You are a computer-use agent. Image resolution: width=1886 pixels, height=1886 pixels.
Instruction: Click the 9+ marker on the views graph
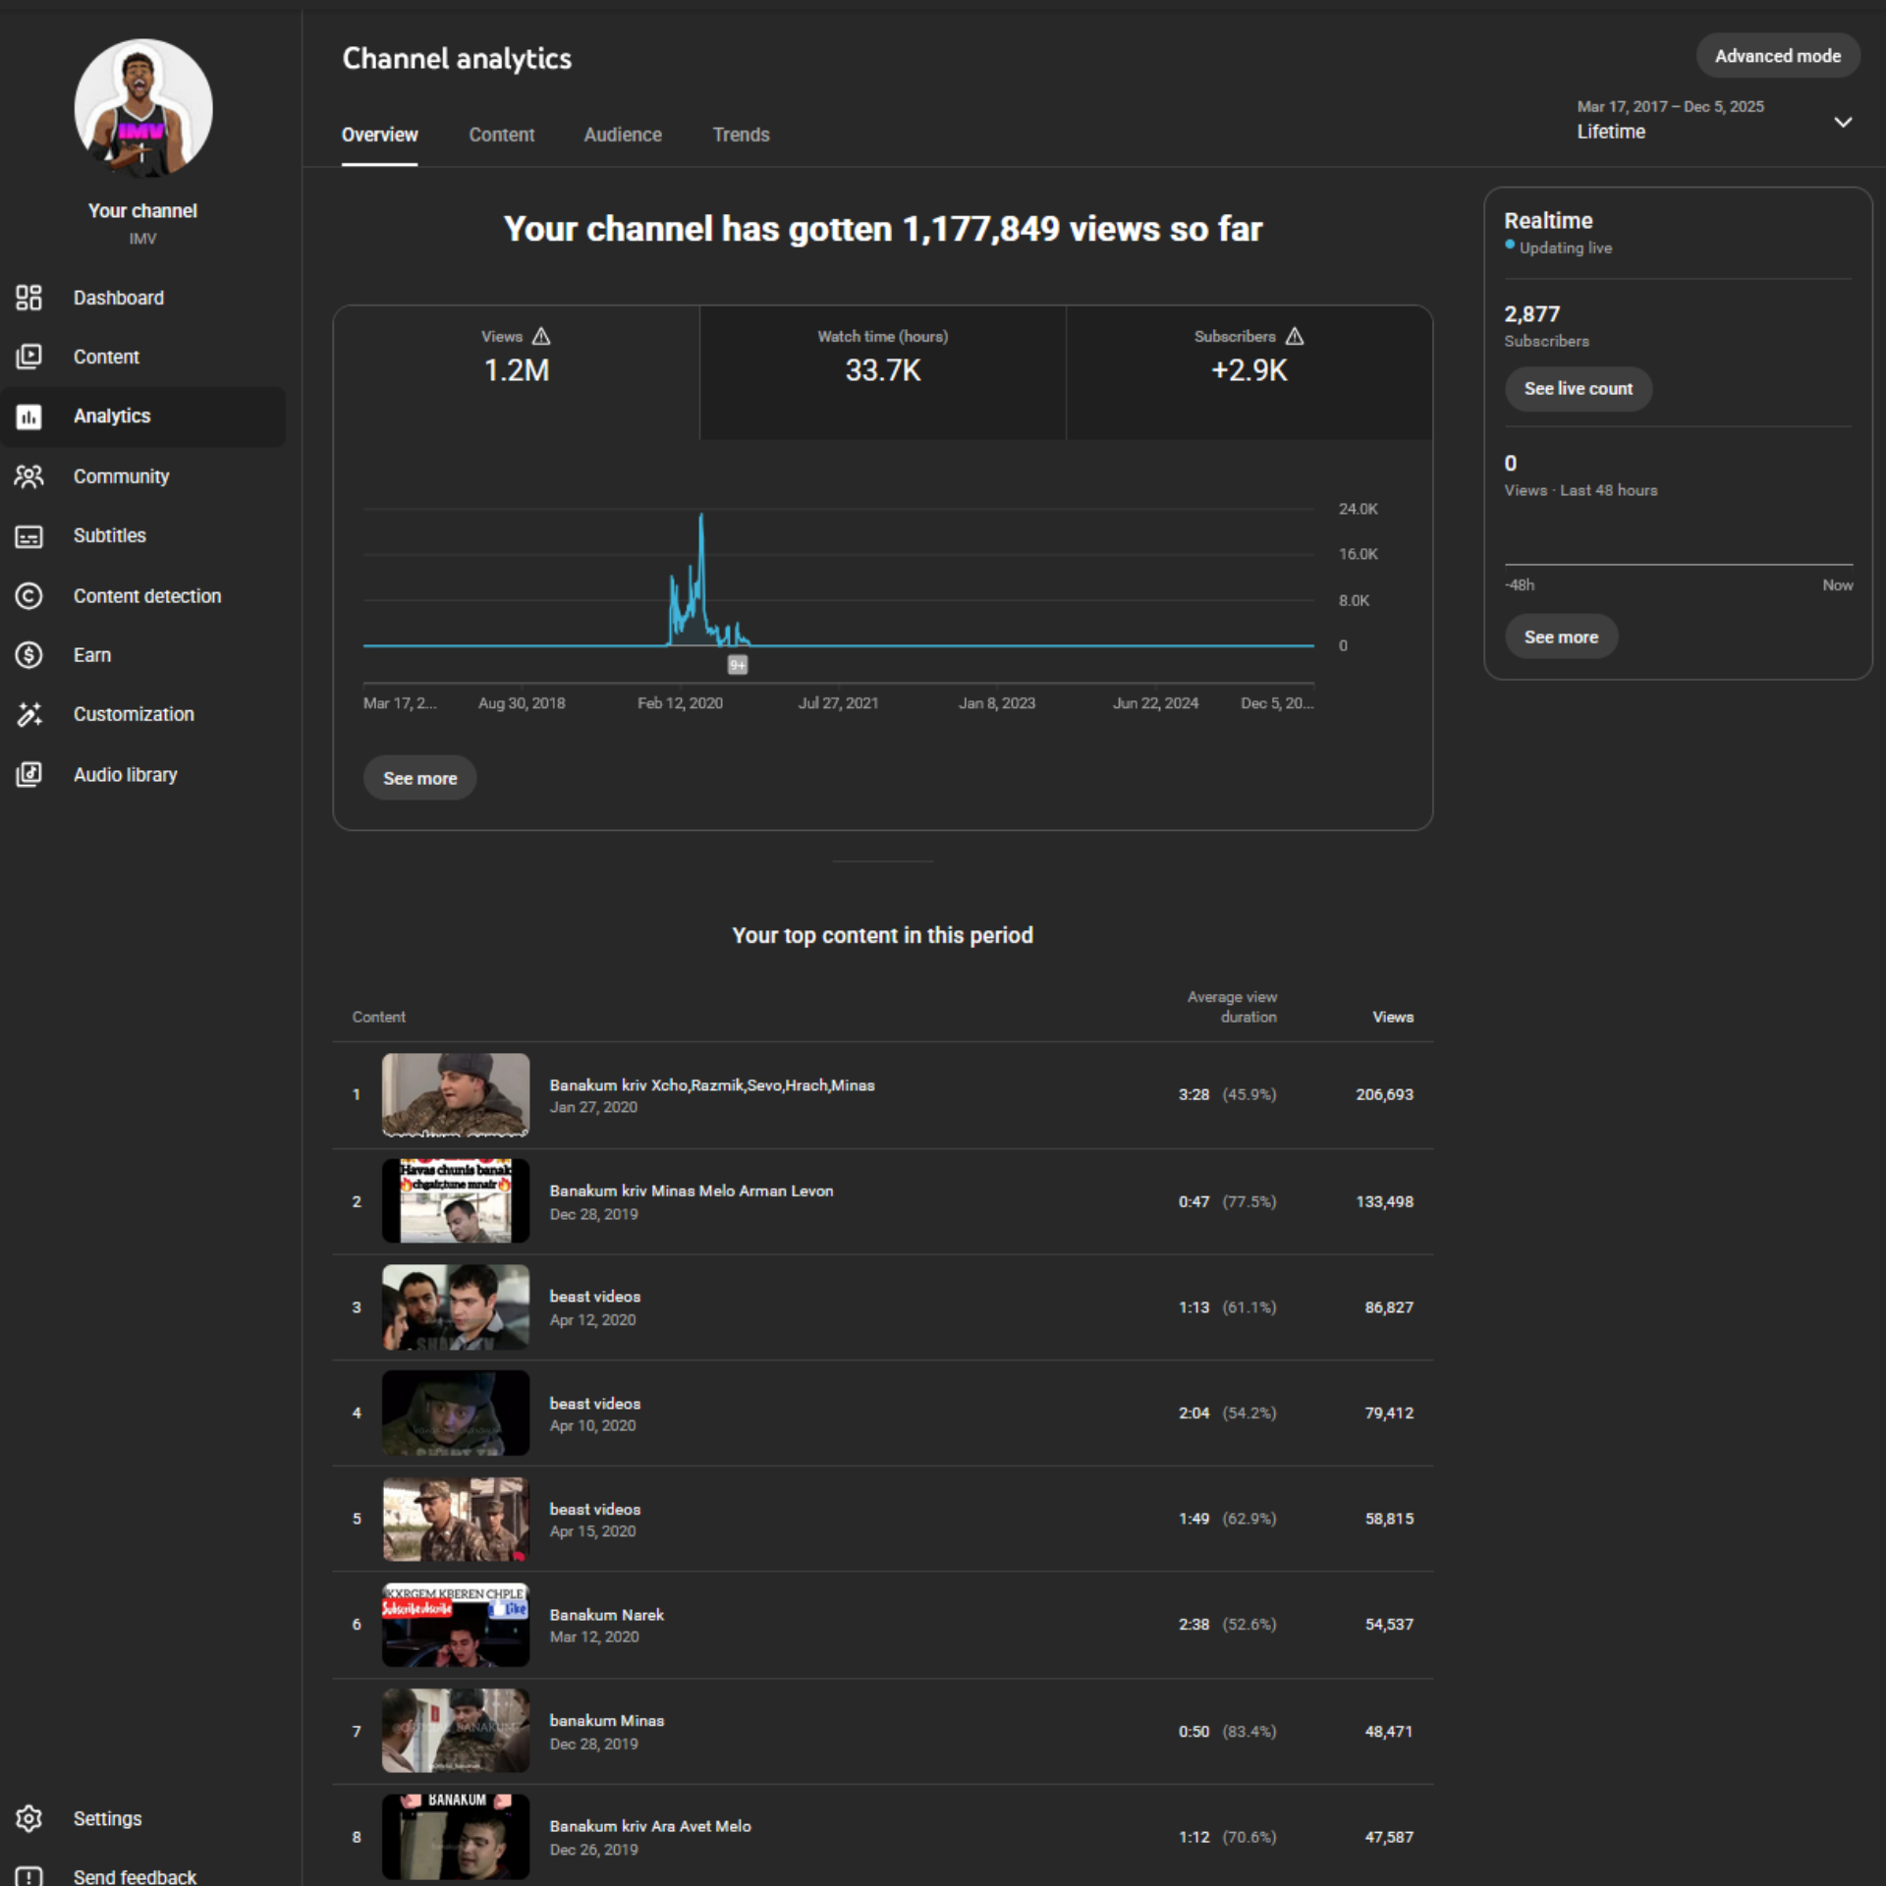[x=738, y=665]
